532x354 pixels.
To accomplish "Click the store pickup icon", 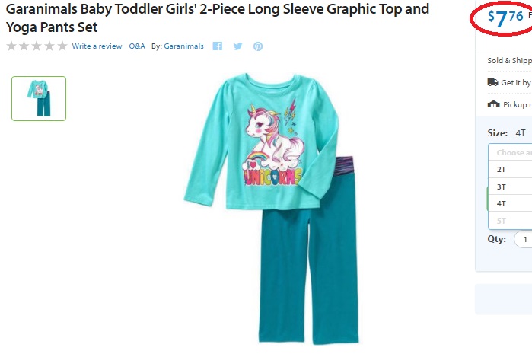I will (x=493, y=104).
